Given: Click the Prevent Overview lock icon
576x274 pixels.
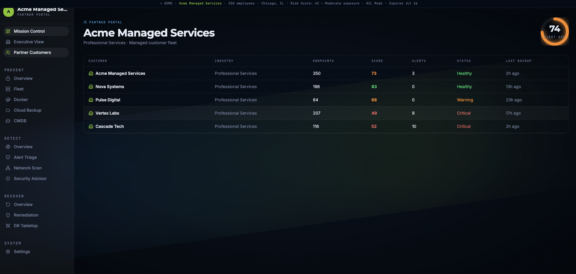Looking at the screenshot, I should (8, 78).
